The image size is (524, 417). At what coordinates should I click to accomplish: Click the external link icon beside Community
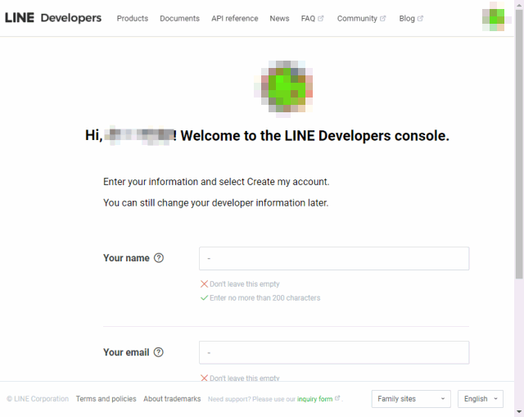tap(383, 18)
